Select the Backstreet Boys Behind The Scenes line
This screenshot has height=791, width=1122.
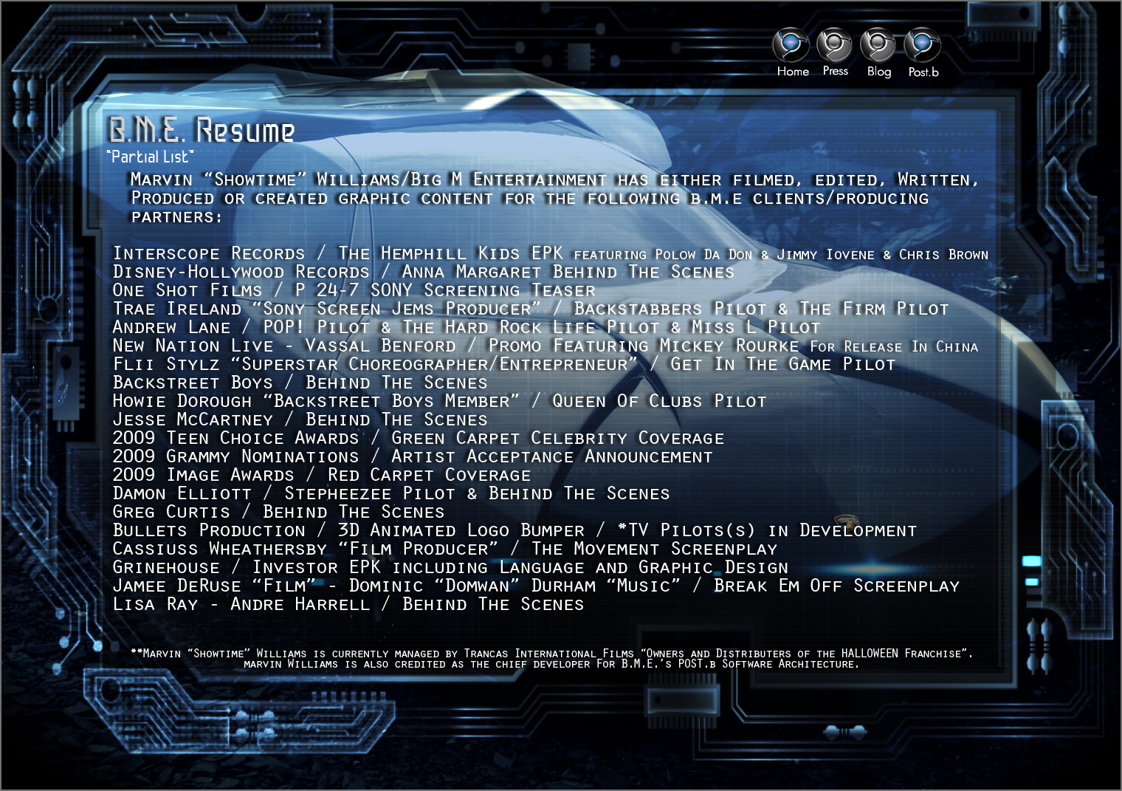[300, 383]
